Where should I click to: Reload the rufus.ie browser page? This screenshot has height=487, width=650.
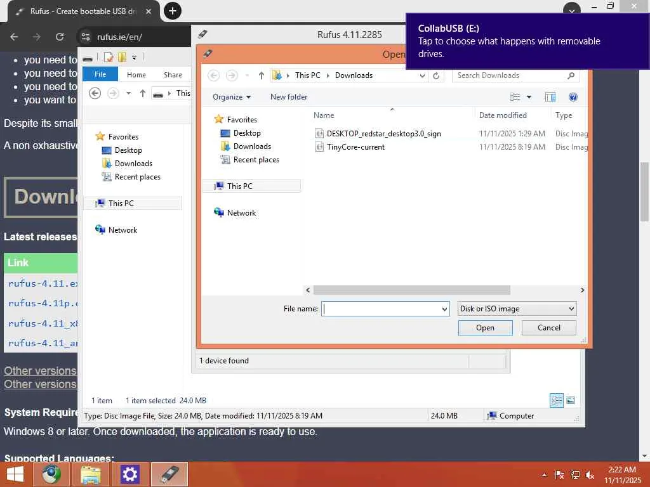pos(60,37)
